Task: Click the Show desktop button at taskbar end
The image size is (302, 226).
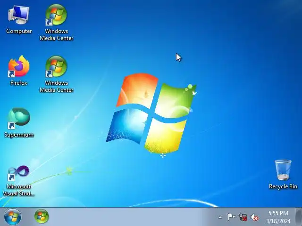Action: (x=299, y=217)
